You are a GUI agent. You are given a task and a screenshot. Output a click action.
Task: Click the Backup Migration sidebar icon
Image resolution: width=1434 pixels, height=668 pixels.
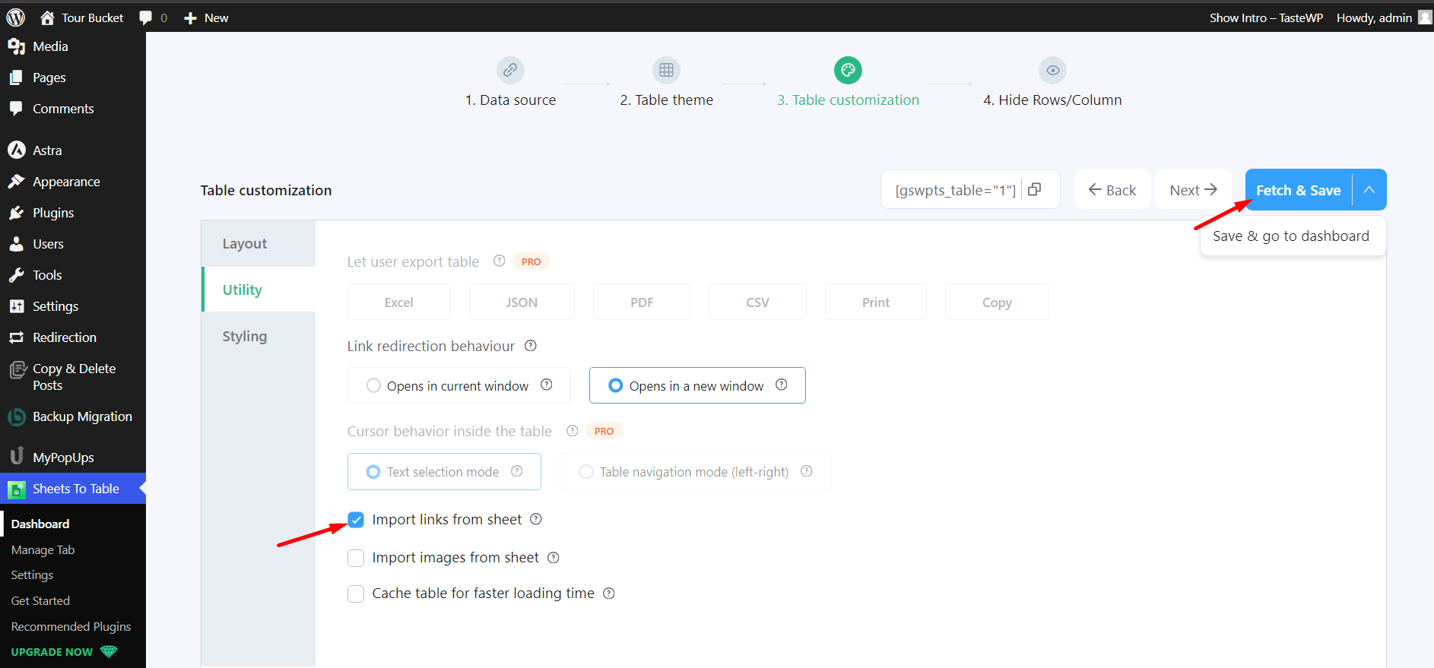click(x=17, y=416)
